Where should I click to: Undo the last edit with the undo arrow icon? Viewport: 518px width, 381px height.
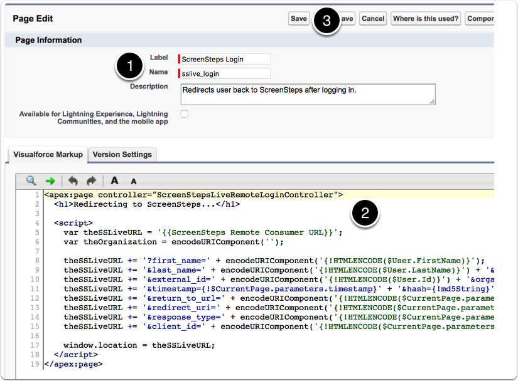point(73,180)
